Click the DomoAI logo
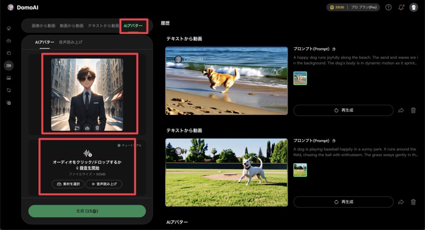The image size is (425, 230). point(23,7)
